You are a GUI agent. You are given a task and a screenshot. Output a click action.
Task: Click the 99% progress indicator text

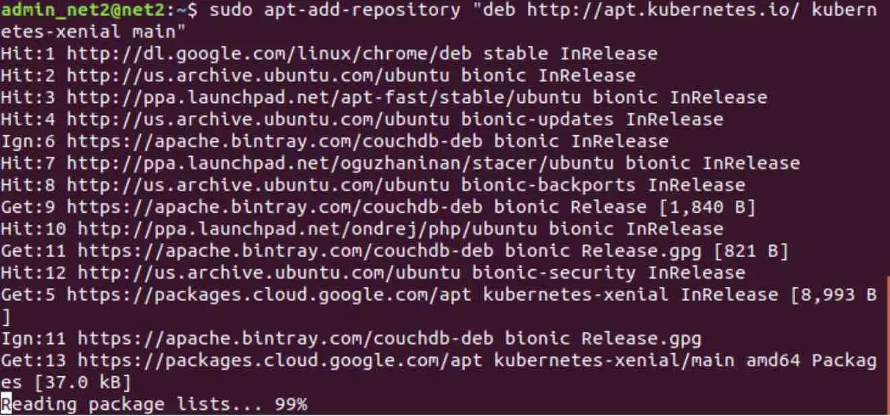point(291,404)
